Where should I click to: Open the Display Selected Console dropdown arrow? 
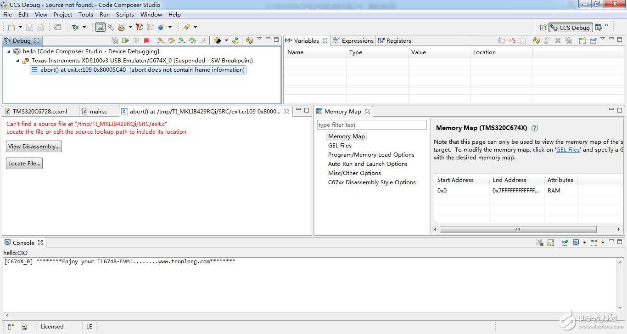[584, 243]
